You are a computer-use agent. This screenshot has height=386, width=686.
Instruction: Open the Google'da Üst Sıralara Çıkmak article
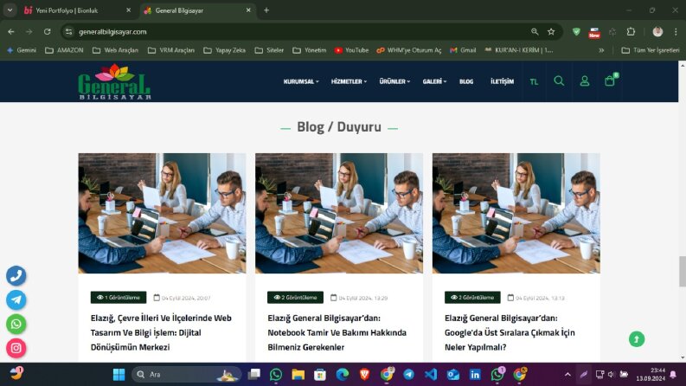[510, 332]
